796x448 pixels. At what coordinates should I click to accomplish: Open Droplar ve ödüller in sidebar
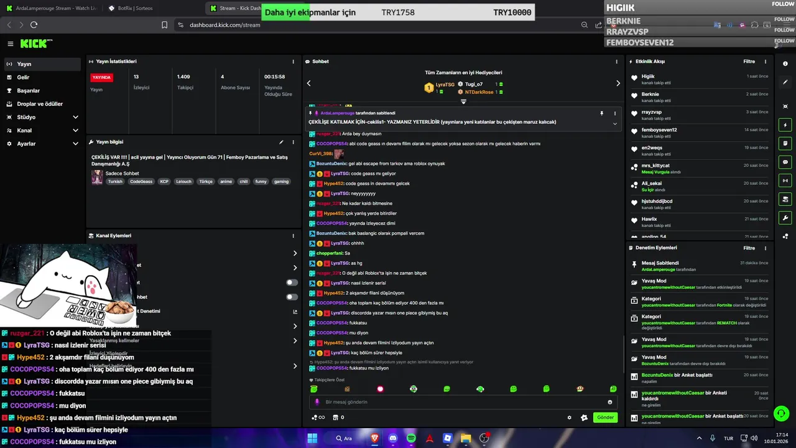42,104
